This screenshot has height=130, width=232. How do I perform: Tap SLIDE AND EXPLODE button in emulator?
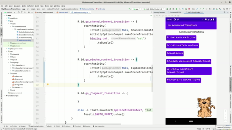(181, 38)
